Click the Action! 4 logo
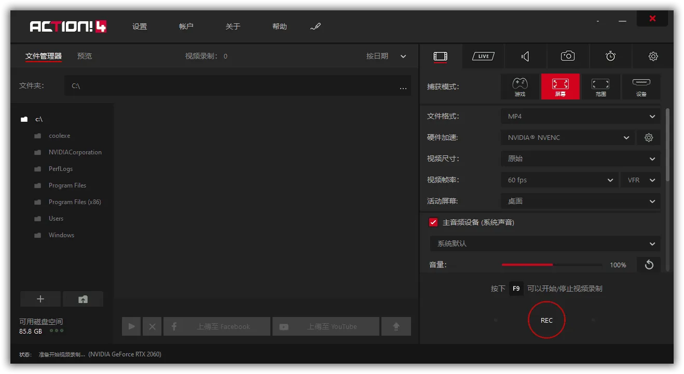Screen dimensions: 684x374 (x=68, y=26)
